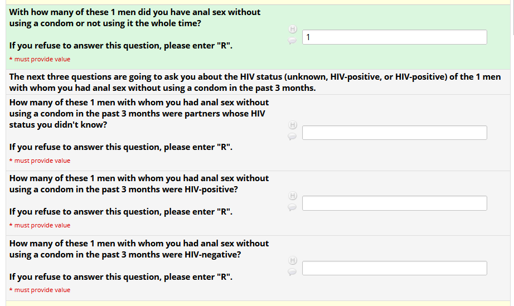Open comment balloon for condomless sex count field
This screenshot has height=306, width=514.
[292, 40]
